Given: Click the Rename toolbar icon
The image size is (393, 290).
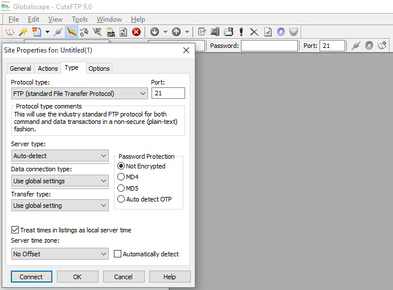Looking at the screenshot, I should point(215,32).
